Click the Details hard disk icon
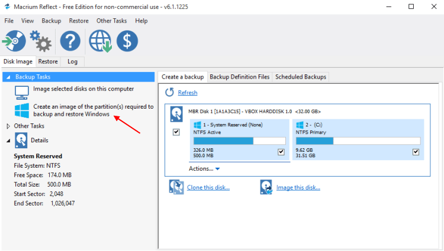The height and width of the screenshot is (251, 444). [x=21, y=141]
